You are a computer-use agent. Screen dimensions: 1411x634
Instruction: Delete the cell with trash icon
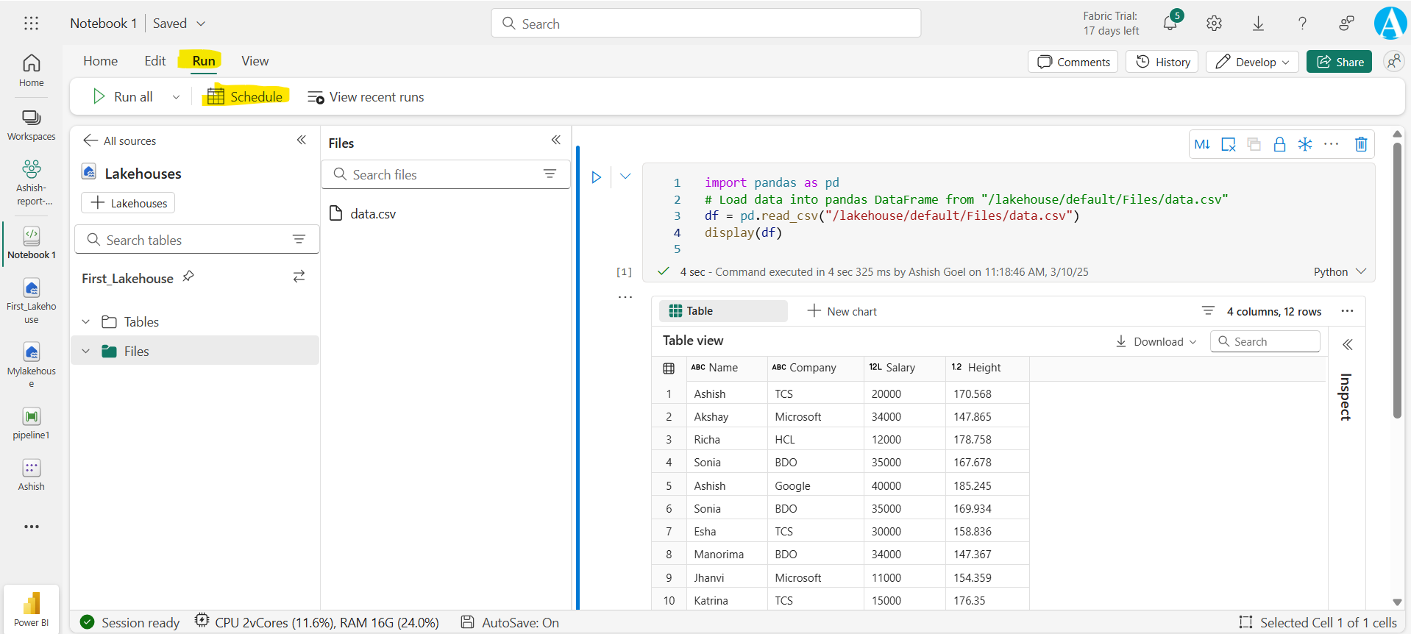point(1361,144)
